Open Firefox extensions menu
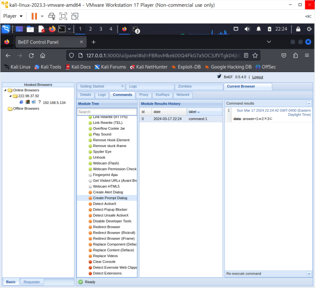315x288 pixels. 295,55
